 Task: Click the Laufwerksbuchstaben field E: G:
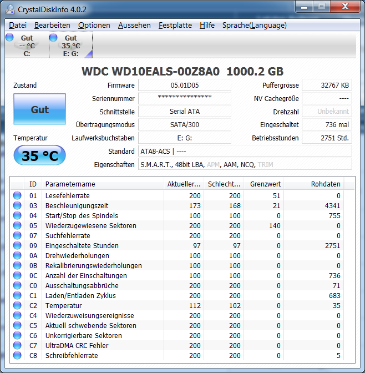[185, 138]
